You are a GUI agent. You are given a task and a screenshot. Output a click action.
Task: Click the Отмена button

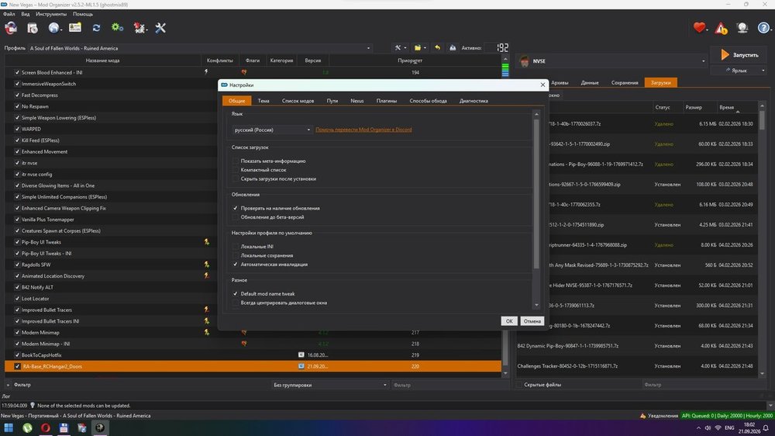point(532,321)
